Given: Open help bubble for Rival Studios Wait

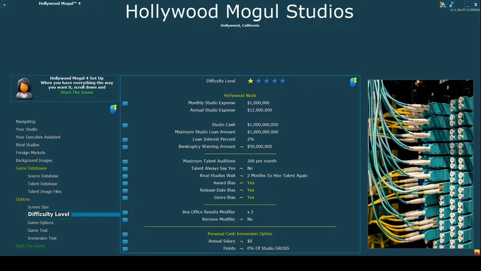Looking at the screenshot, I should (x=125, y=176).
